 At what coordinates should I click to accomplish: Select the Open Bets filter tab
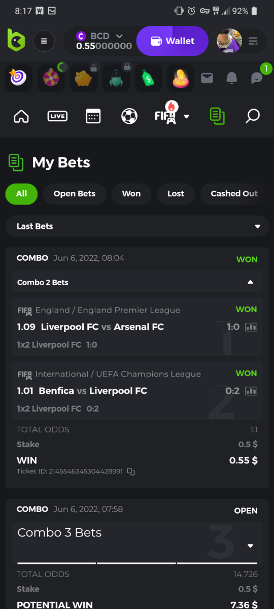pyautogui.click(x=75, y=194)
